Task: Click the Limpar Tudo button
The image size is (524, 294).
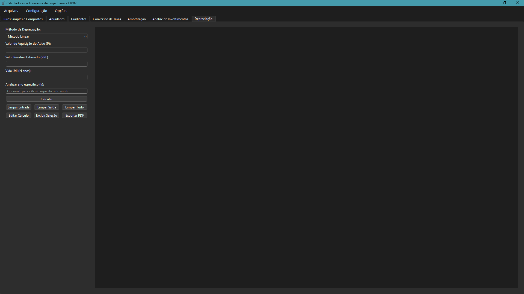Action: [x=75, y=107]
